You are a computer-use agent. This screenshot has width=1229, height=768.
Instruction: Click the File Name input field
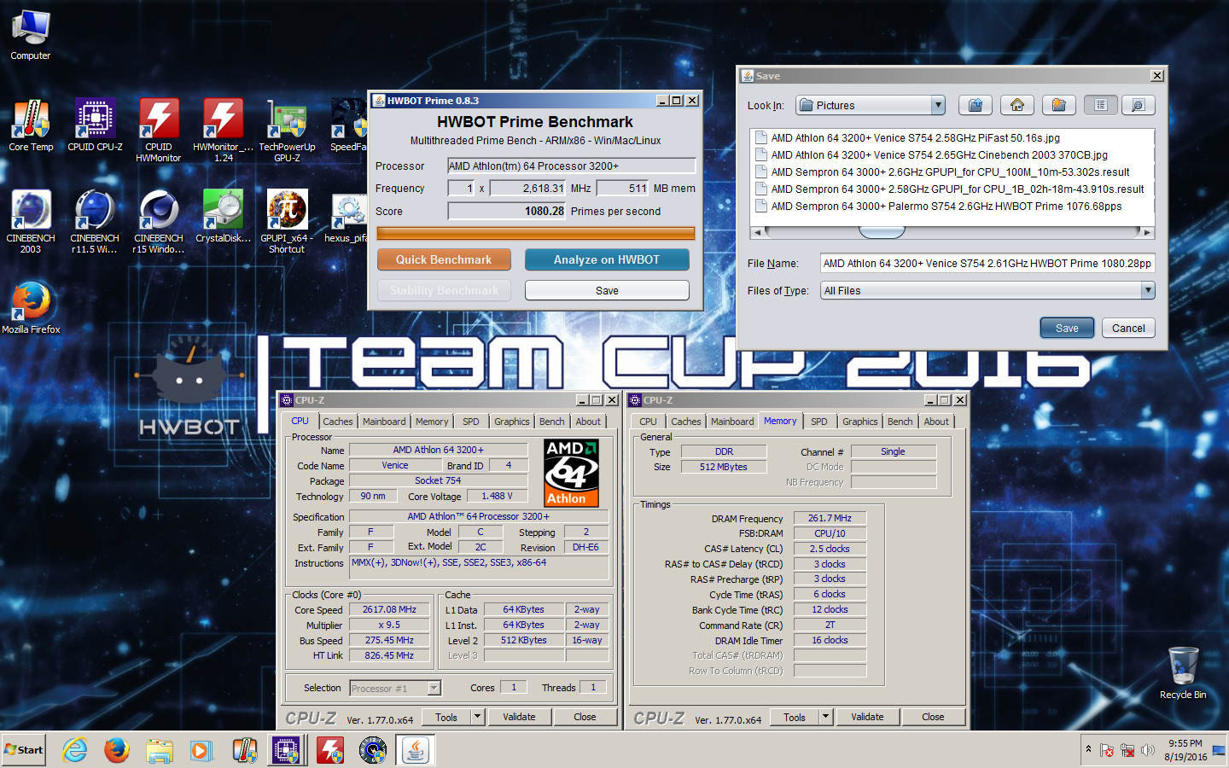coord(987,263)
